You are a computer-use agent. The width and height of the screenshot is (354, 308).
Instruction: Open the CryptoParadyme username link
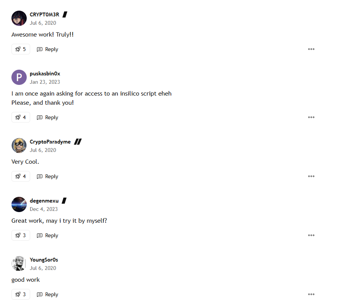(x=50, y=142)
